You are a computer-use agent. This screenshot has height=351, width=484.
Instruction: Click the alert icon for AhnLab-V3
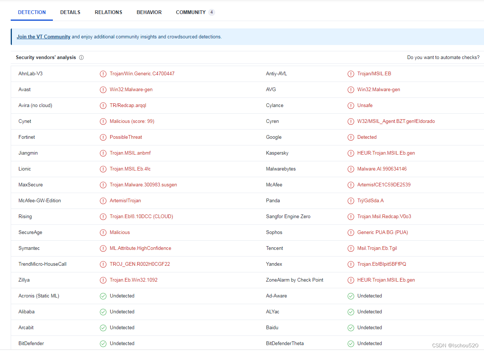[103, 74]
